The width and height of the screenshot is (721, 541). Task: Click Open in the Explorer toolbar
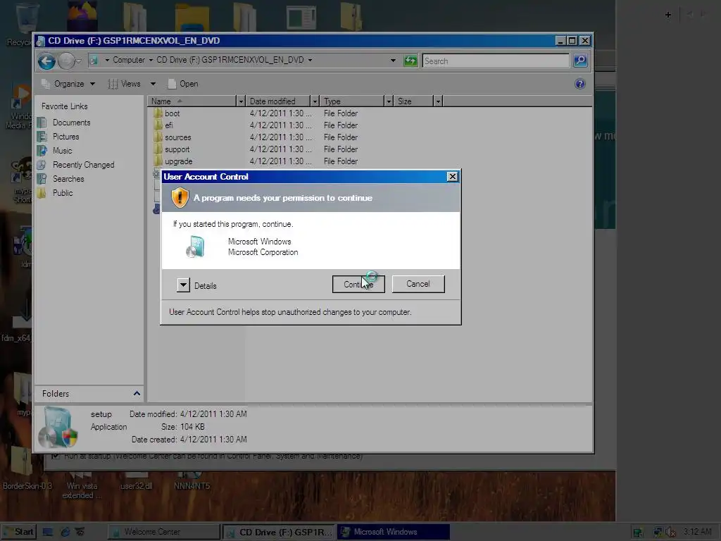pos(184,84)
